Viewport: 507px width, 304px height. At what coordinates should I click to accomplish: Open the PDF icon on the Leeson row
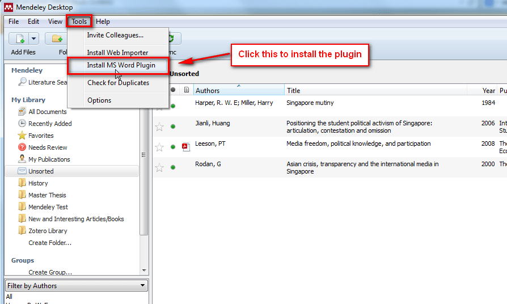185,147
